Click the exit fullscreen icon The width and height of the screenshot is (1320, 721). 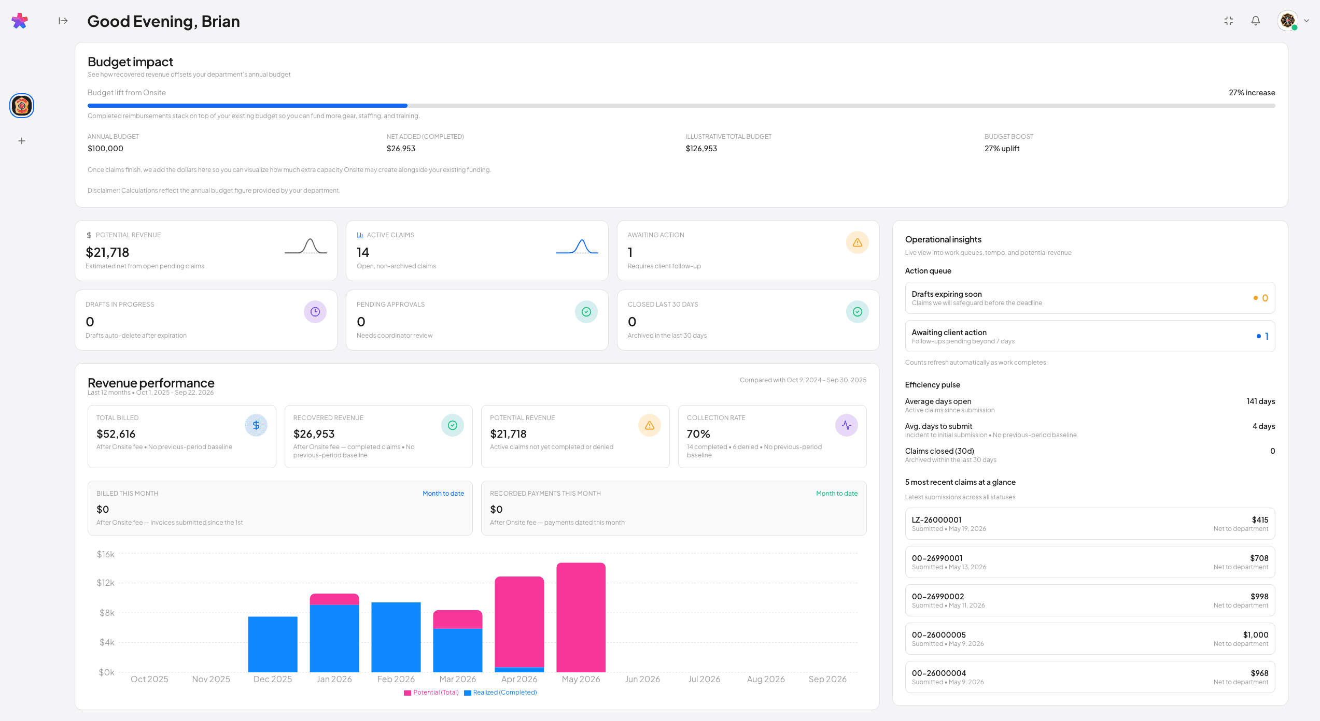coord(1229,21)
